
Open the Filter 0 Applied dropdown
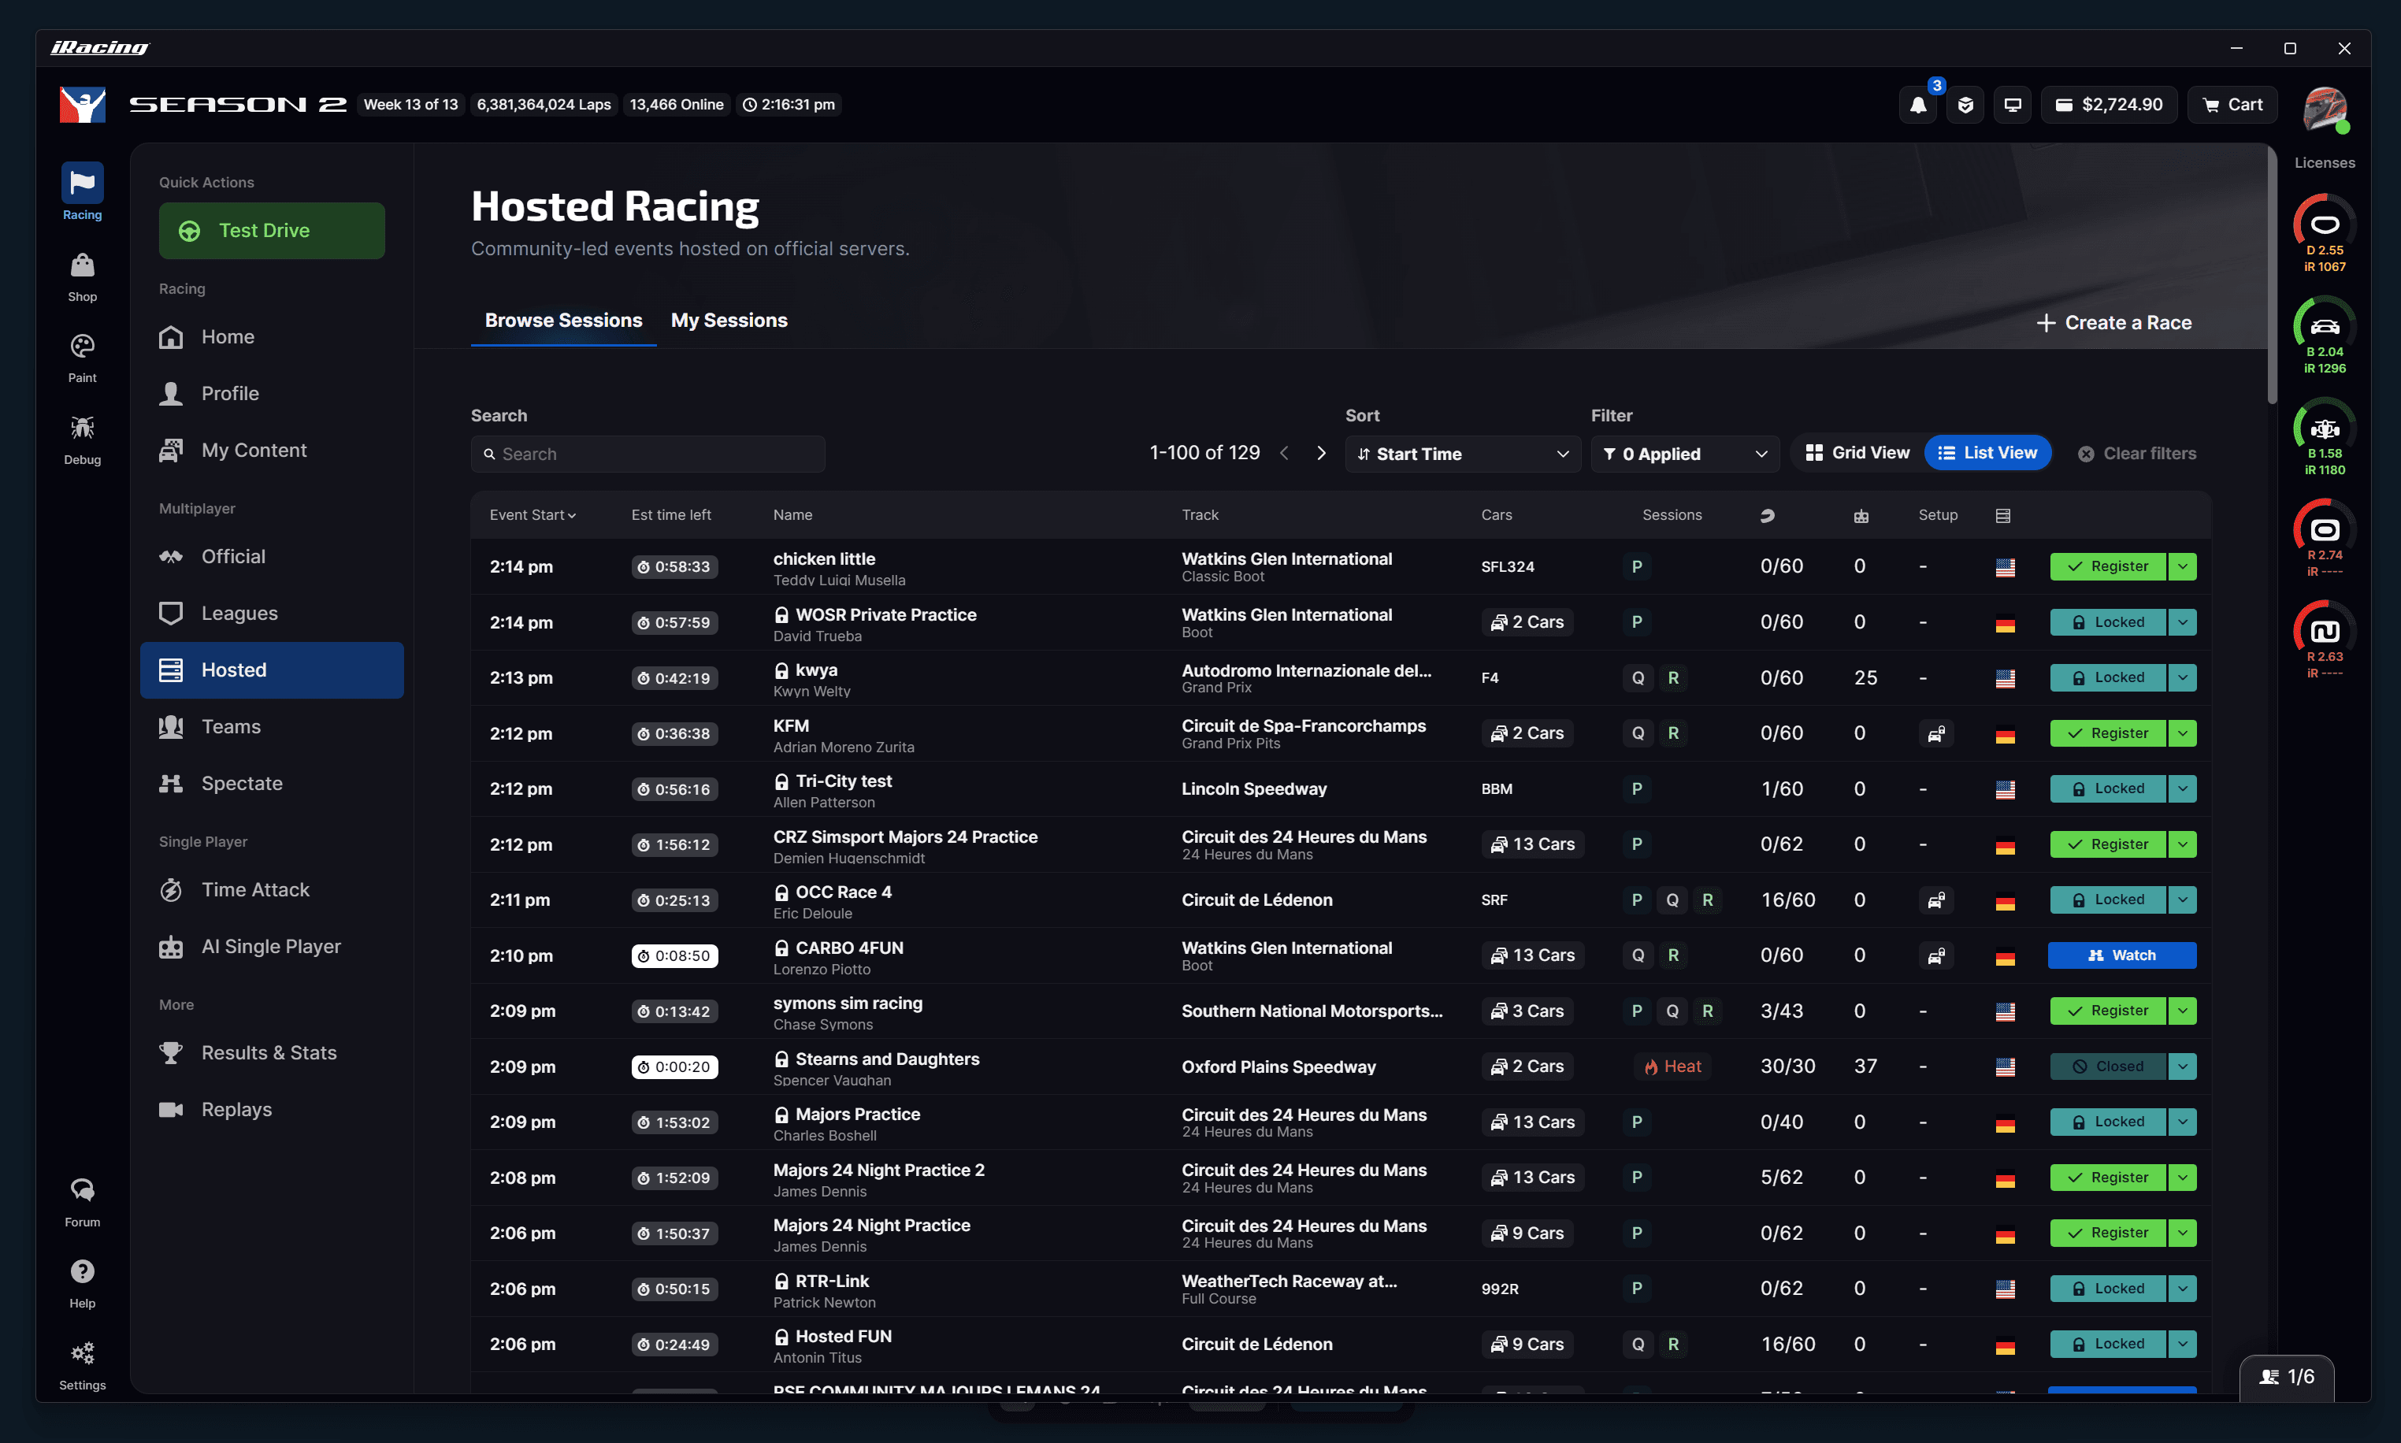click(1685, 454)
